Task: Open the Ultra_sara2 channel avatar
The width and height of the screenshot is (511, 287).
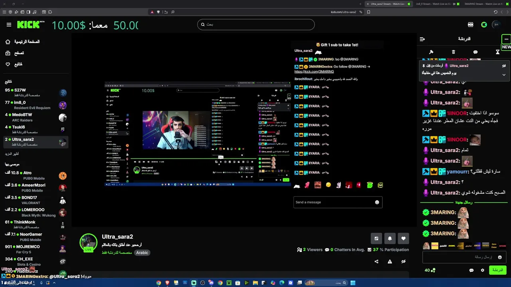Action: tap(88, 243)
